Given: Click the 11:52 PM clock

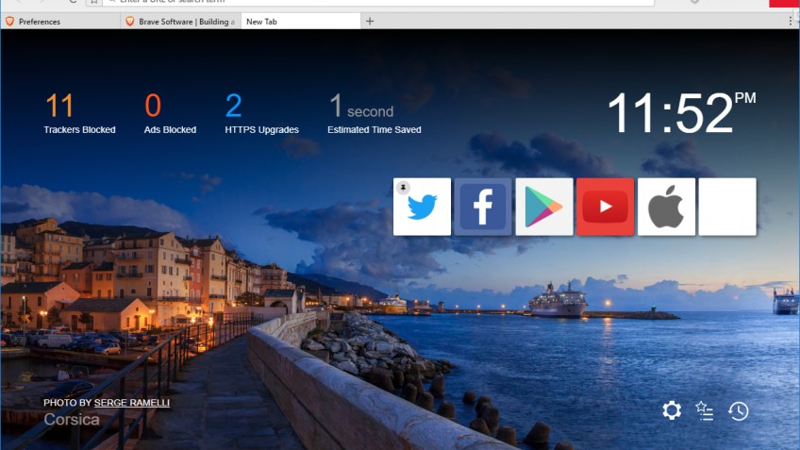Looking at the screenshot, I should (682, 113).
